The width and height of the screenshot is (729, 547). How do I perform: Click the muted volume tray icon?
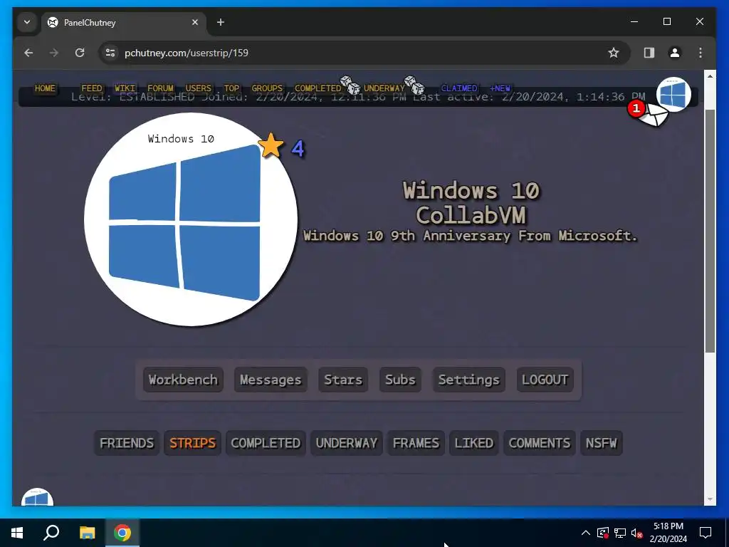tap(637, 533)
